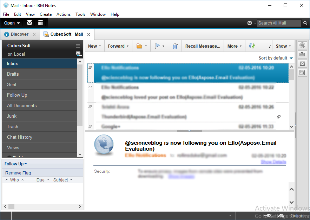Open the Sametime chat sidebar icon
The image size is (310, 220).
click(302, 46)
